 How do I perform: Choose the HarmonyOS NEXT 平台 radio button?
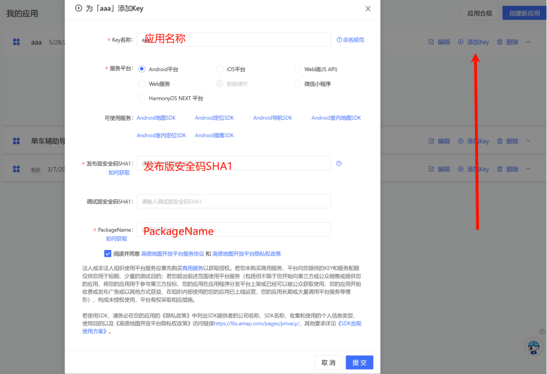pyautogui.click(x=142, y=98)
